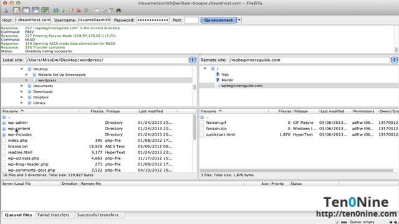Click the message log scrollbar
The image size is (399, 224).
pyautogui.click(x=397, y=50)
